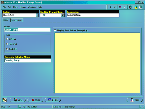Choose the Text Only radio button

(7, 49)
